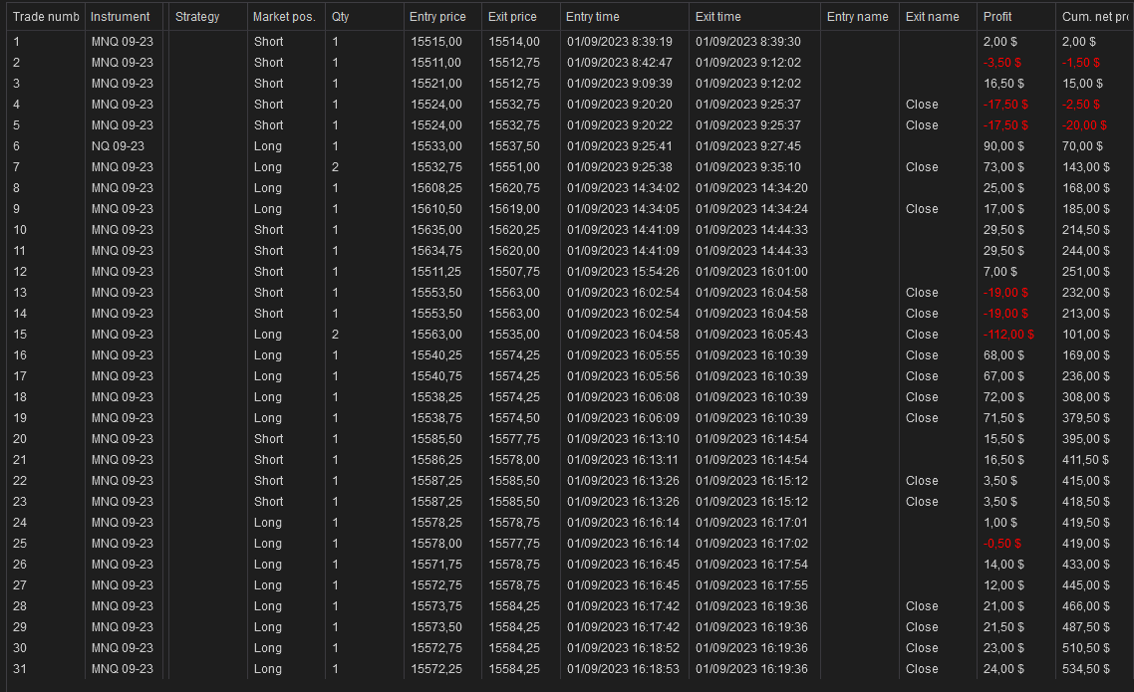Click entry price 15515,00
Screen dimensions: 1134x692
436,42
